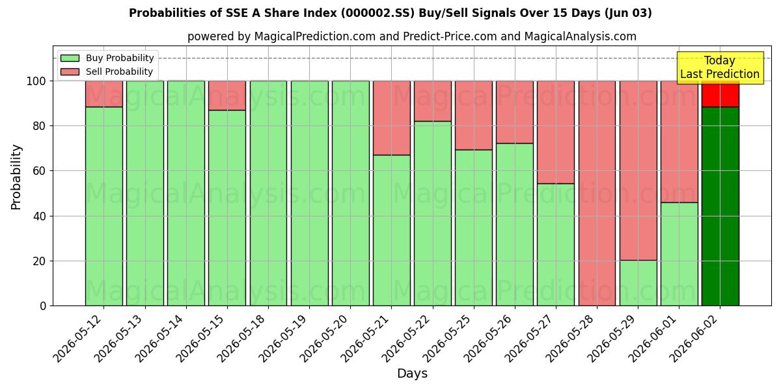Select the full green bar for 2026-05-19
The height and width of the screenshot is (390, 781).
tap(309, 193)
